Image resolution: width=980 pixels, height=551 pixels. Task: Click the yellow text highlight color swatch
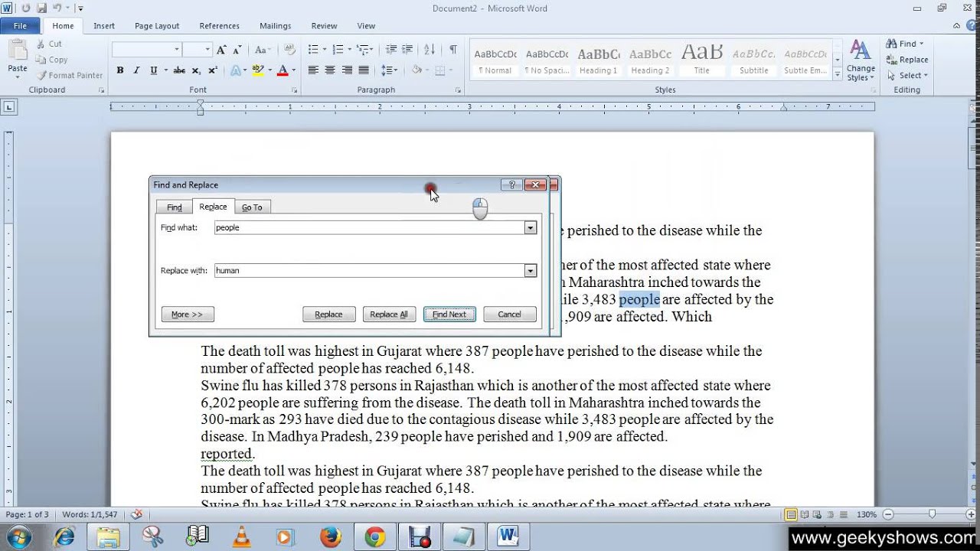tap(258, 71)
